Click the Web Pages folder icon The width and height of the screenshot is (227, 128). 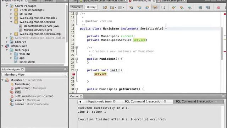[11, 50]
